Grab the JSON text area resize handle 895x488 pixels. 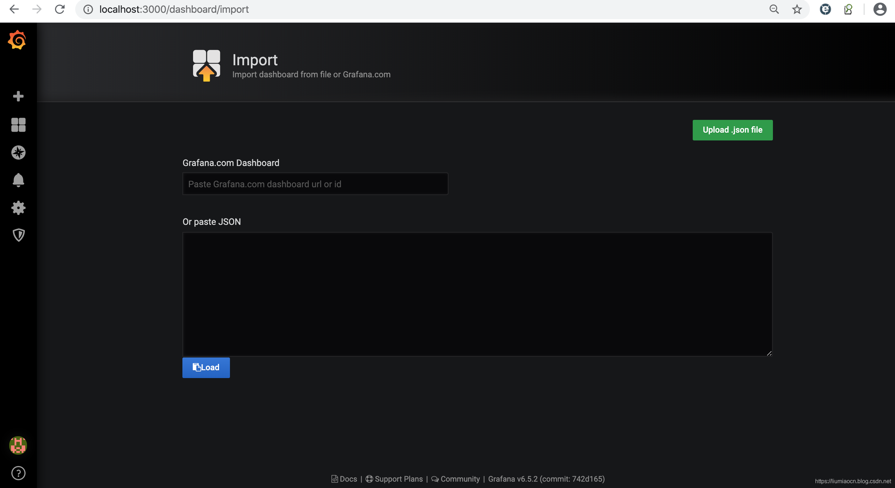[769, 353]
